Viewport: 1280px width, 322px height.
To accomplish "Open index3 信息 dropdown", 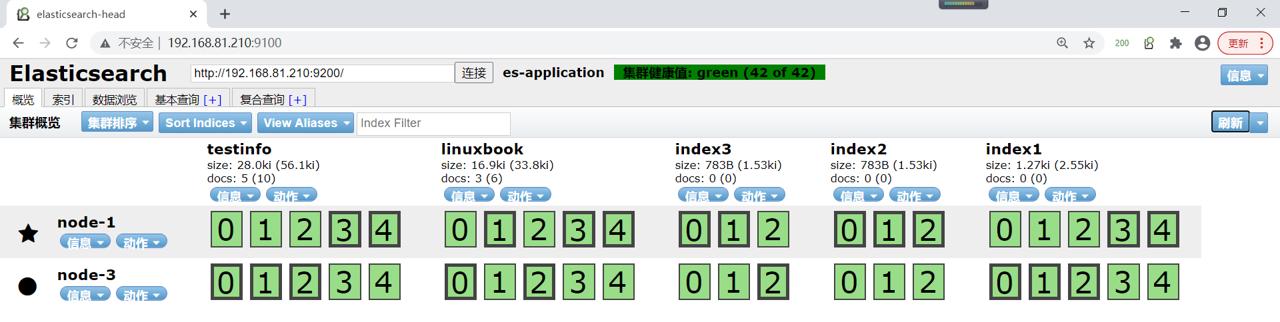I will 703,196.
